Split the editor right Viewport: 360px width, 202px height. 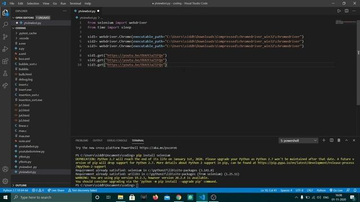[346, 11]
